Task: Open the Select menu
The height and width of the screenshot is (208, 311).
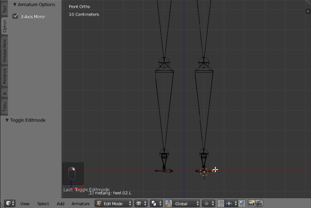Action: pos(43,204)
